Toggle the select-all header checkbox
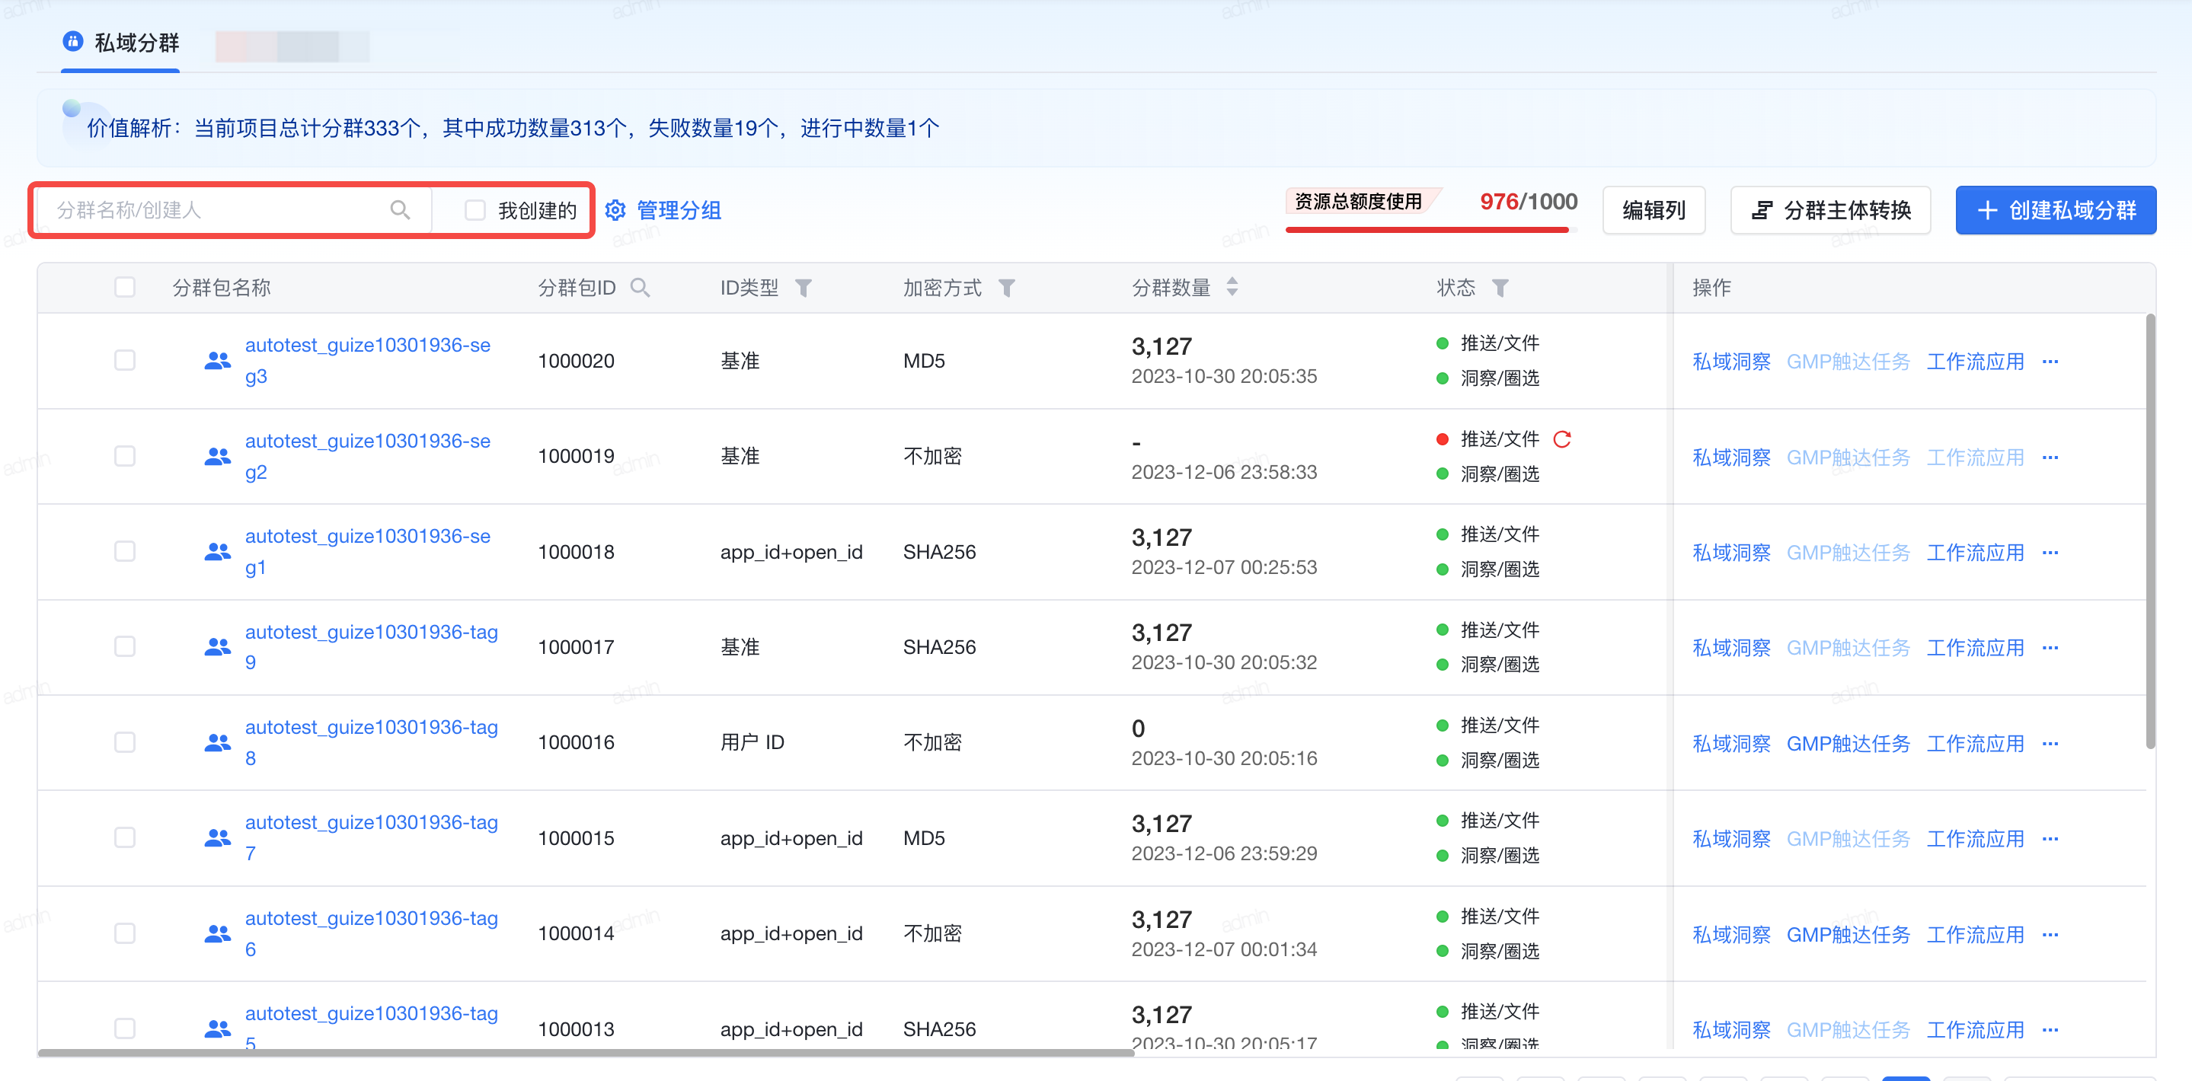Screen dimensions: 2192x1081 coord(125,288)
